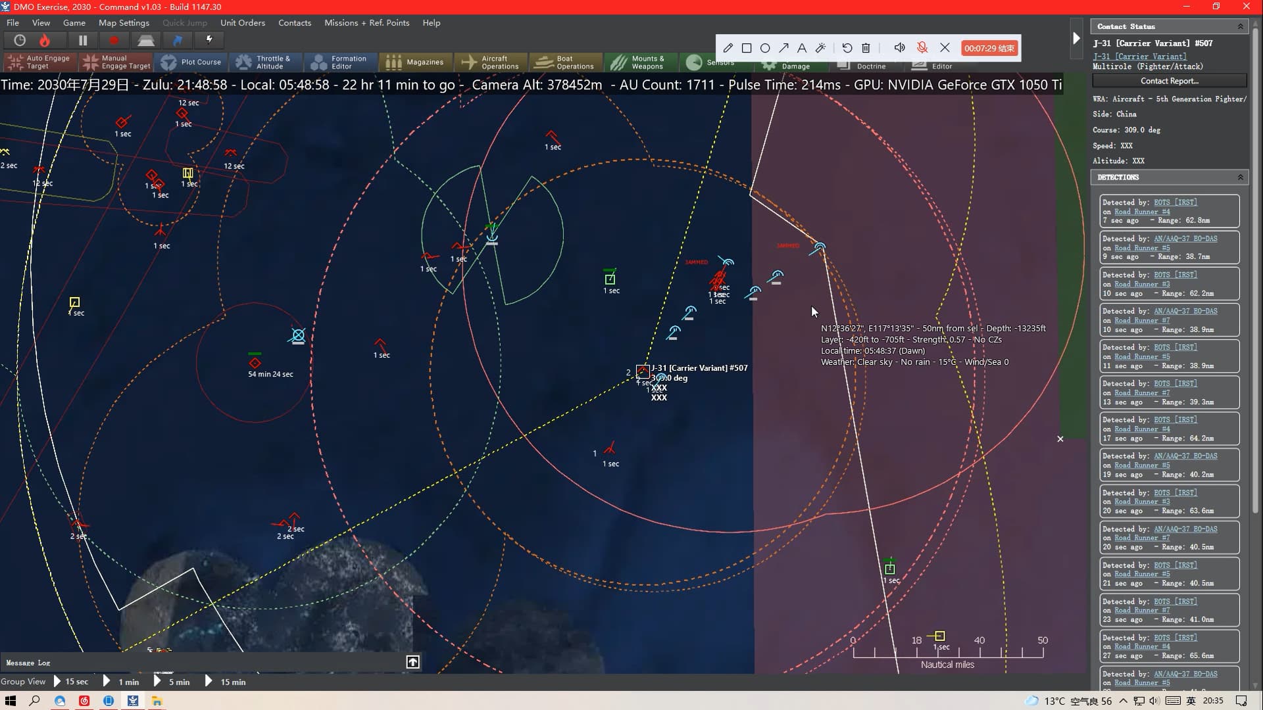Select J-31 [Carrier Variant] #507 contact on map
Screen dimensions: 1263x710
643,371
